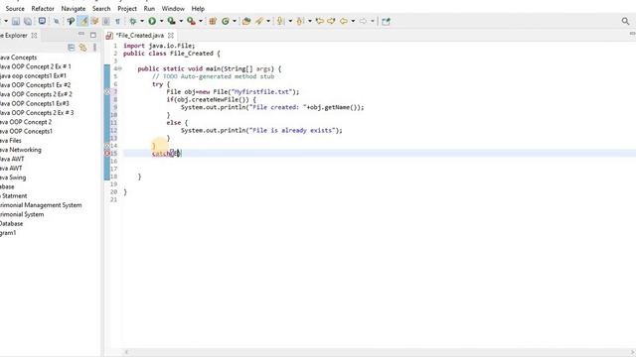This screenshot has height=357, width=636.
Task: Open the Help menu
Action: click(198, 9)
